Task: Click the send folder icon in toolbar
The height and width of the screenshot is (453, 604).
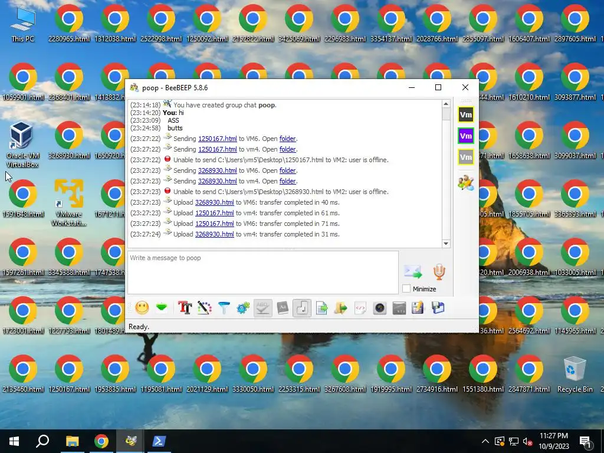Action: 341,308
